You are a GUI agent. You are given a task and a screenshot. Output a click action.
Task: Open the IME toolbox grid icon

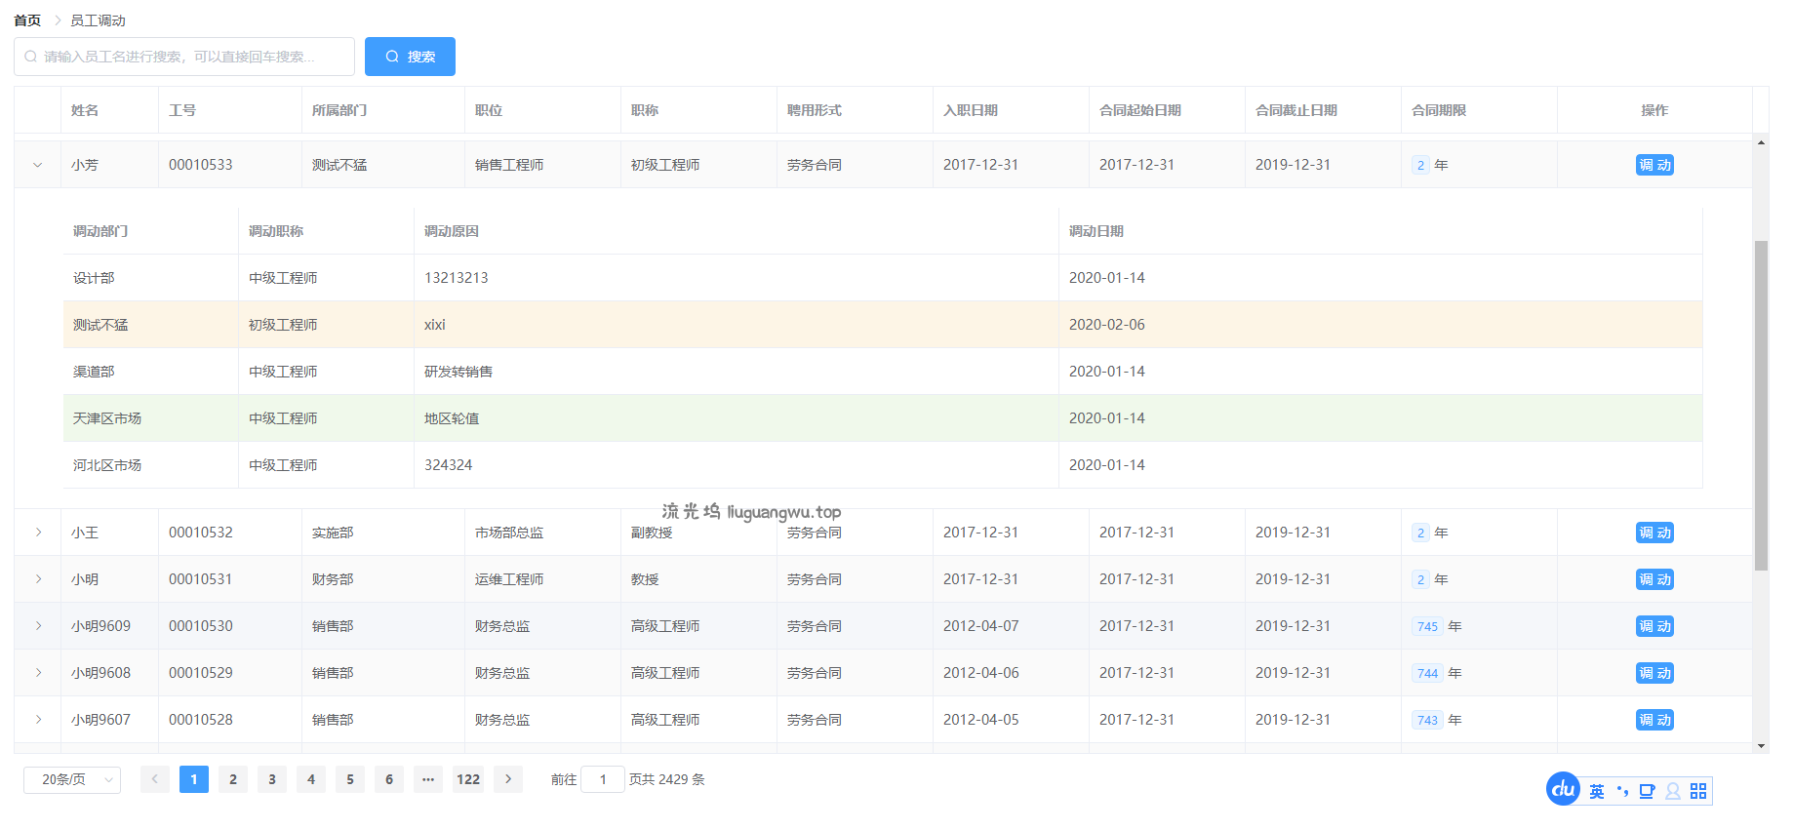[x=1698, y=791]
